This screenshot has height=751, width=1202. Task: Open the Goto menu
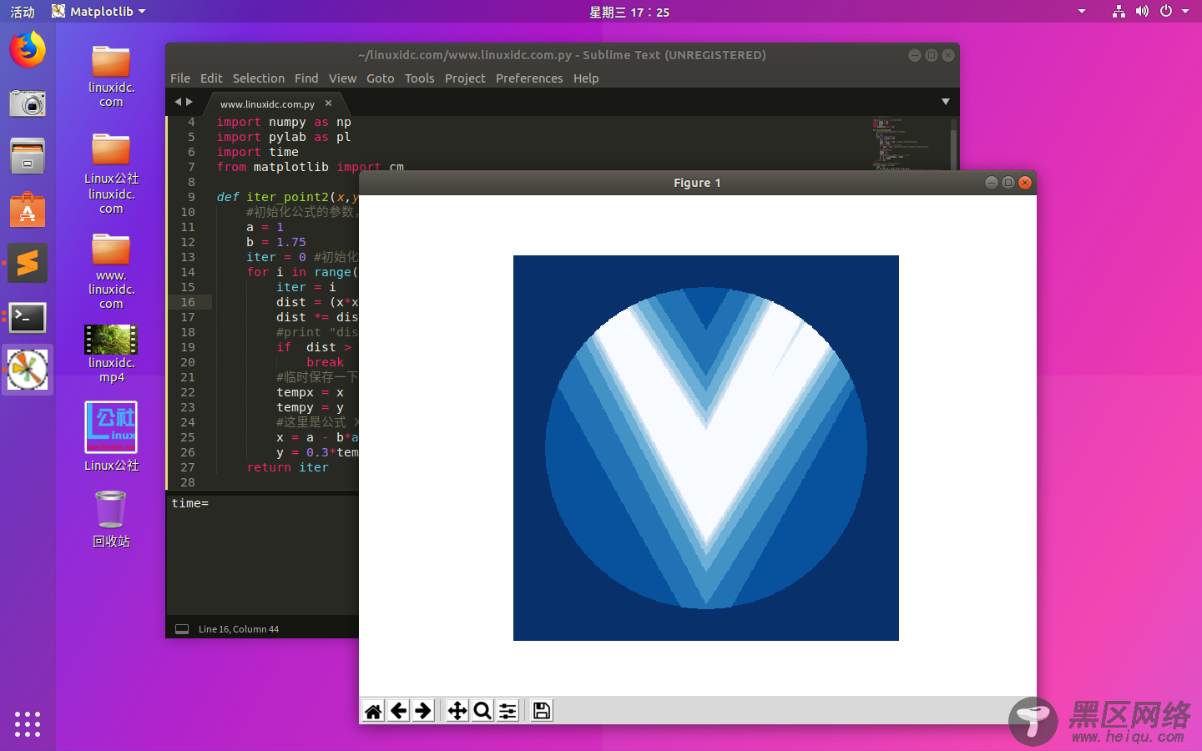[x=381, y=78]
